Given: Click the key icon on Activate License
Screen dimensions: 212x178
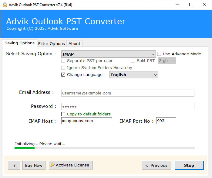Looking at the screenshot, I should 52,165.
